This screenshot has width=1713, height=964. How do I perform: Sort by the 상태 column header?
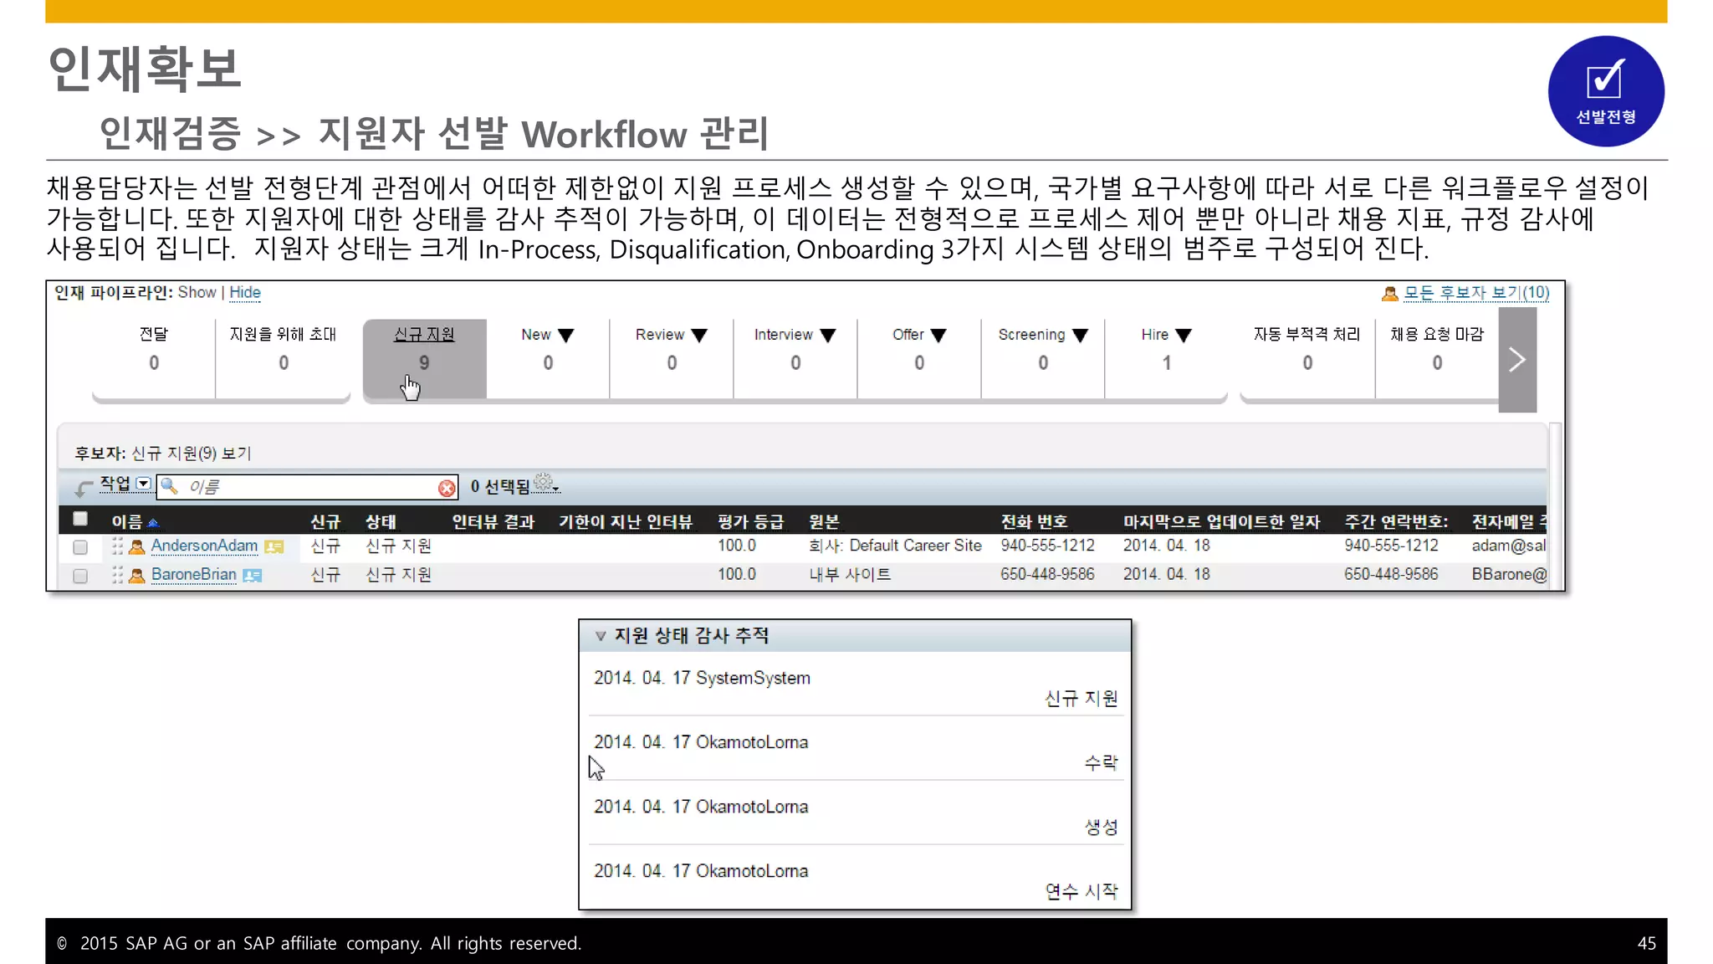click(x=381, y=522)
